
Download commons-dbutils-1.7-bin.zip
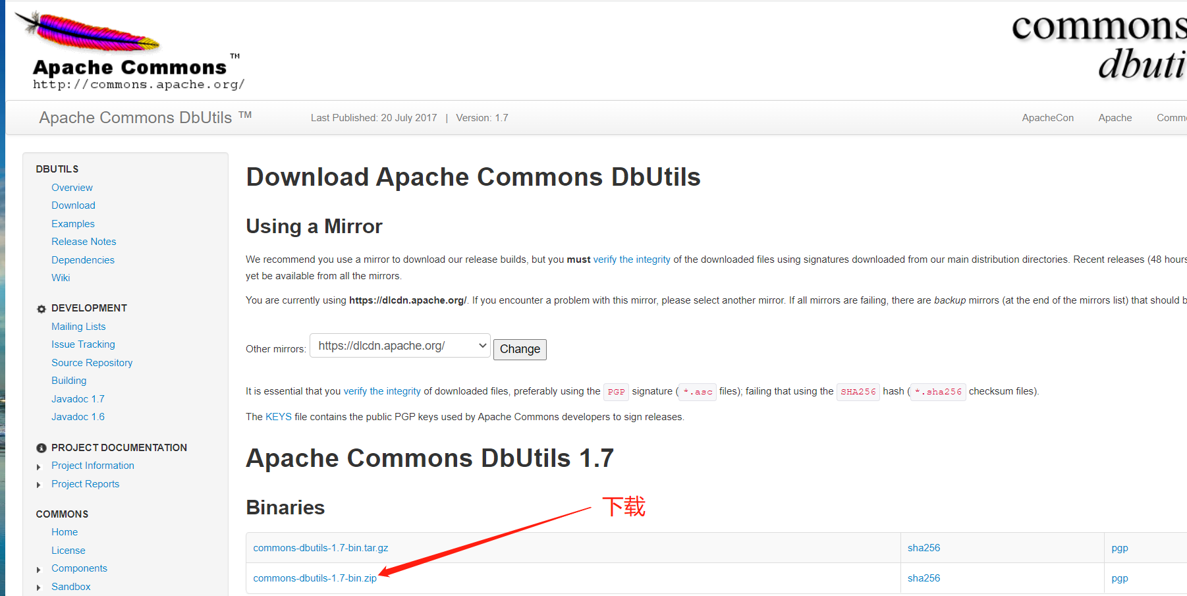point(314,578)
